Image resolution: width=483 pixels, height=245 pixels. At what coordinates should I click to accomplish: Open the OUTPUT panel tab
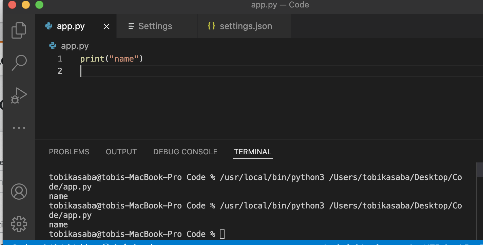click(121, 152)
